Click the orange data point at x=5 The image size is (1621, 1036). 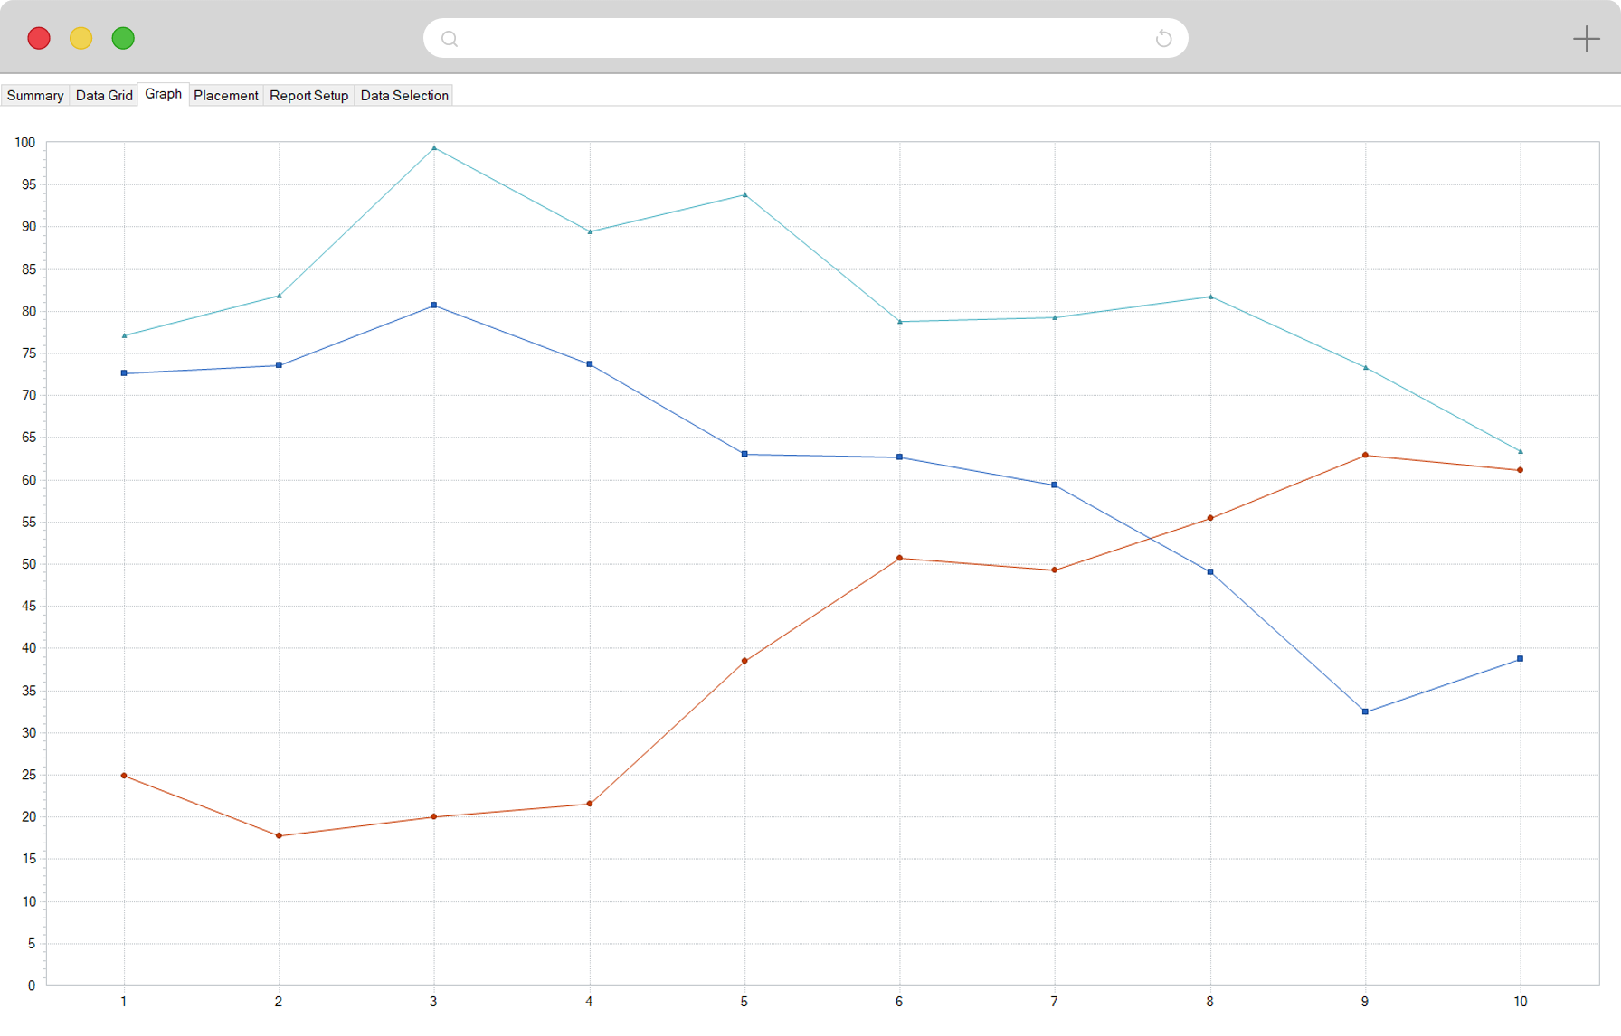pos(744,661)
